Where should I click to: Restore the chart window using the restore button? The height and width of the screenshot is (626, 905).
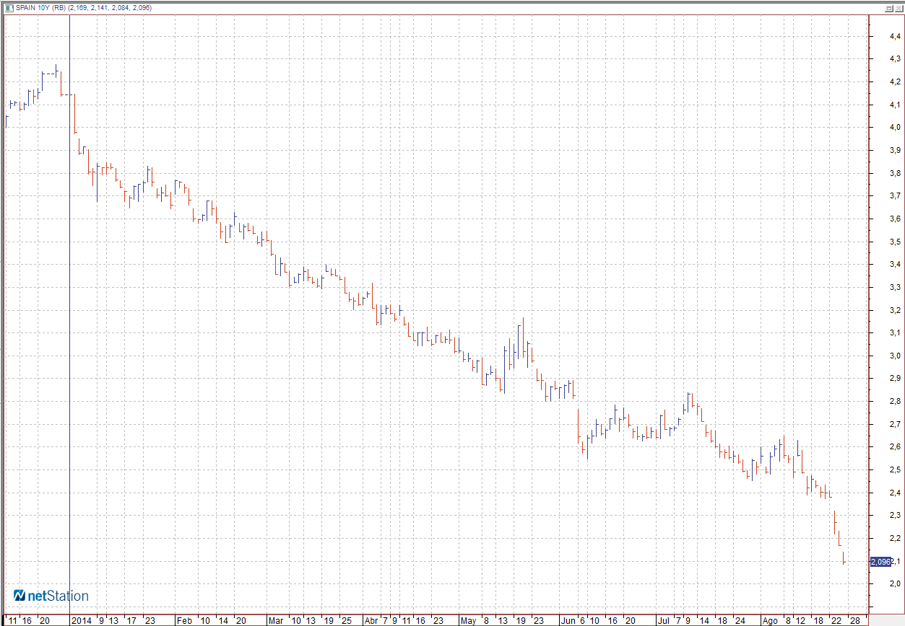[x=889, y=7]
